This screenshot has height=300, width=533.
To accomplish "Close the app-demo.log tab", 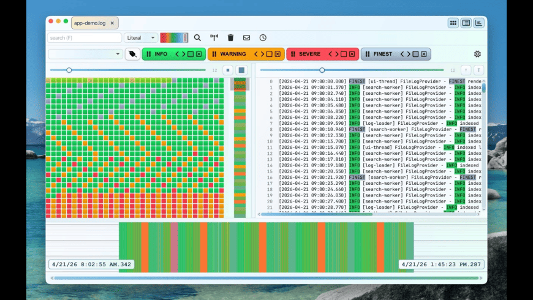I will (112, 23).
